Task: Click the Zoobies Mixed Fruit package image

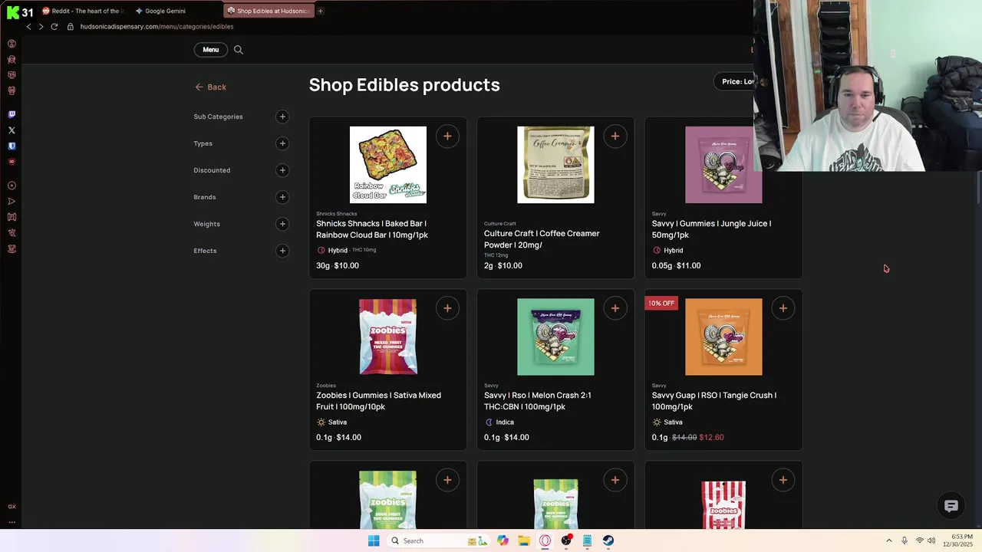Action: click(x=388, y=337)
